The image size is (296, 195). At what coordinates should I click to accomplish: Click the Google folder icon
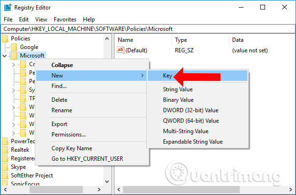coord(14,47)
